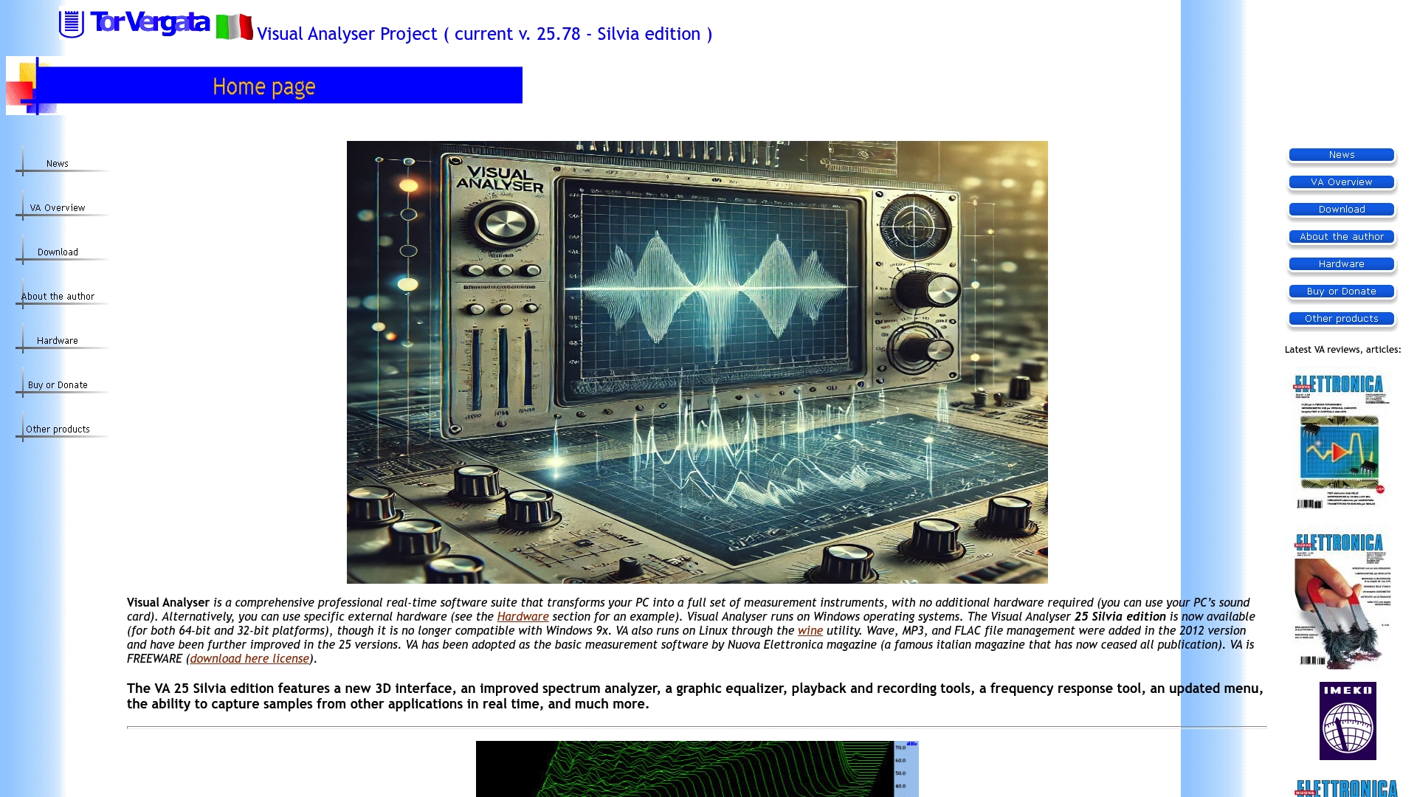Image resolution: width=1417 pixels, height=797 pixels.
Task: Open the IMEKO globe logo
Action: 1348,720
